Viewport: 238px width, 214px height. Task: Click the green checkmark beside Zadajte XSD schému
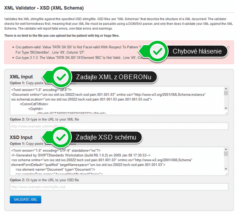[61, 138]
